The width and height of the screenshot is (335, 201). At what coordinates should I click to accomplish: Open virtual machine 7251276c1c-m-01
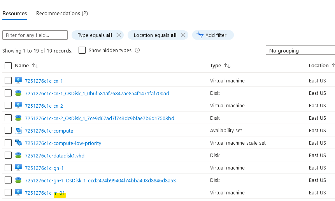[45, 193]
